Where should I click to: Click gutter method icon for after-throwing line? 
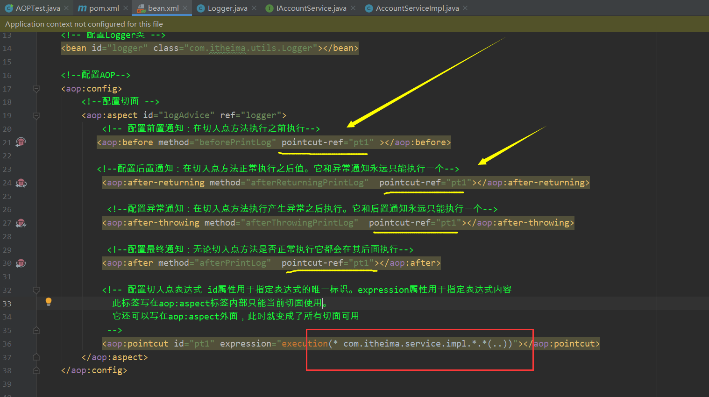(x=21, y=223)
